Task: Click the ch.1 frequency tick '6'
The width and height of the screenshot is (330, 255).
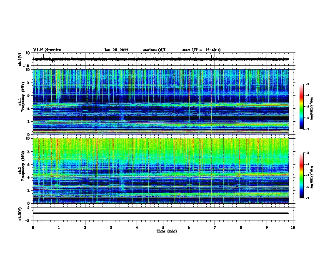Action: [x=29, y=95]
